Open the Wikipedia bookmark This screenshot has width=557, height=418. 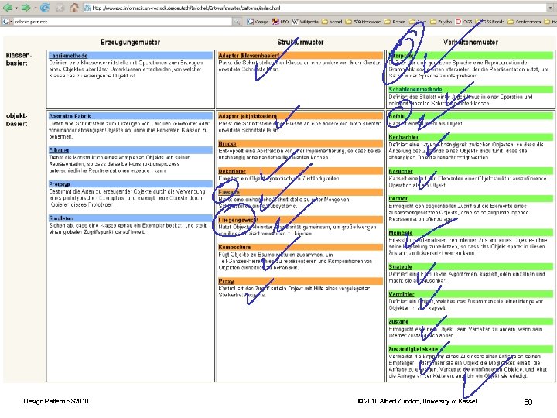(306, 22)
